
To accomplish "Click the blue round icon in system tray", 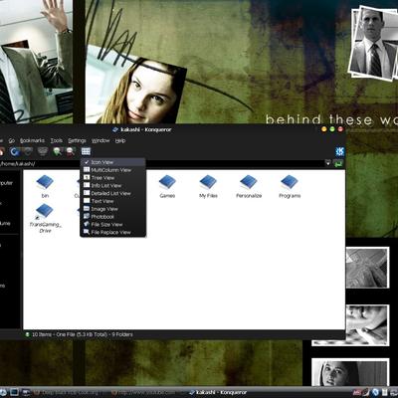I will 375,393.
